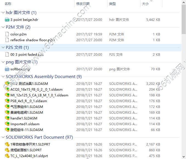Select the png 图片文件 (1) group header
The image size is (186, 159).
coord(22,62)
